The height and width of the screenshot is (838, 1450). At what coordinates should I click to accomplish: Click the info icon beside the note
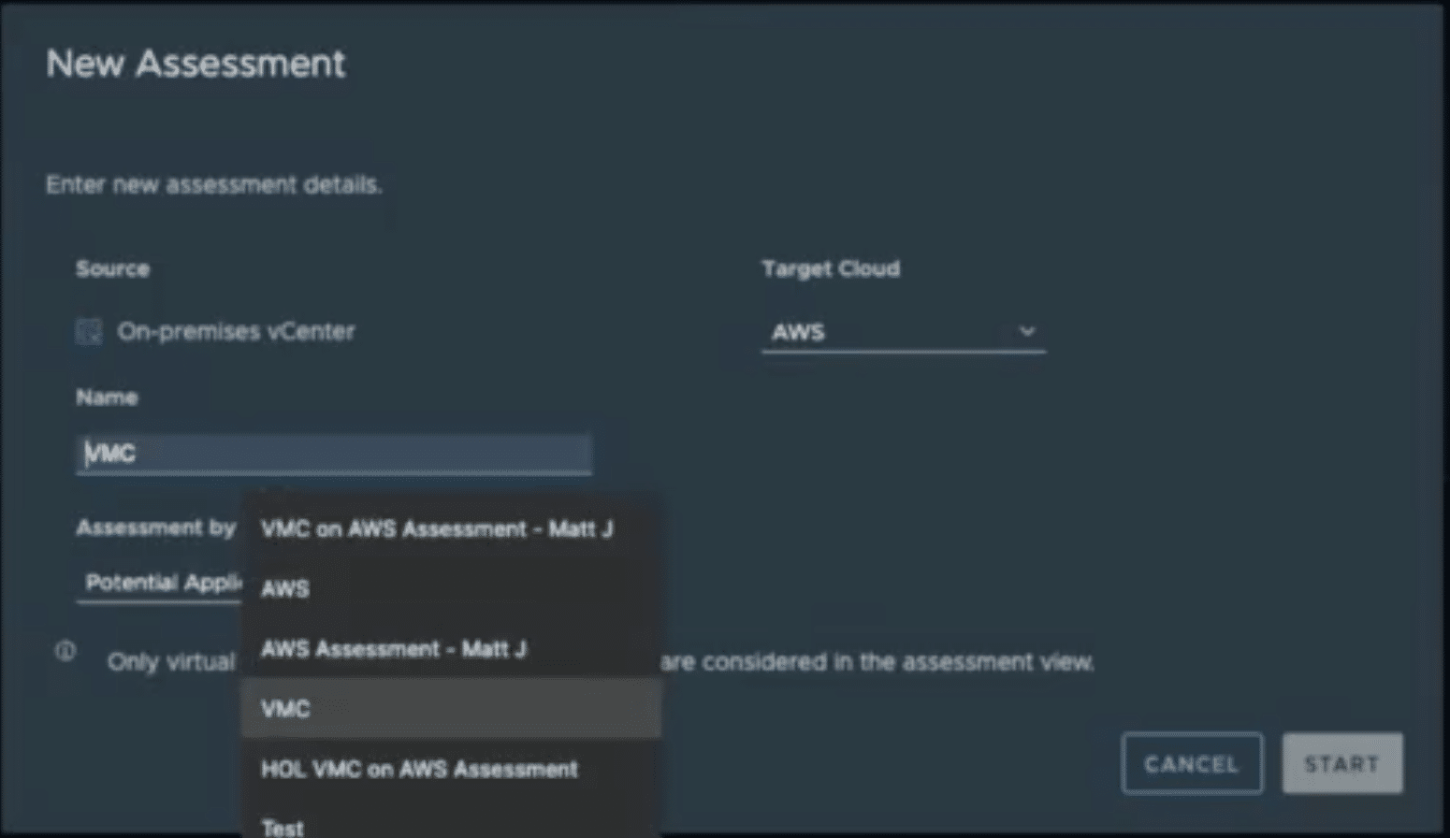(x=65, y=651)
